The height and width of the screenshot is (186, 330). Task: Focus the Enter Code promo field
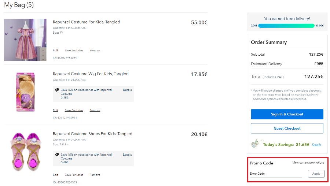276,174
